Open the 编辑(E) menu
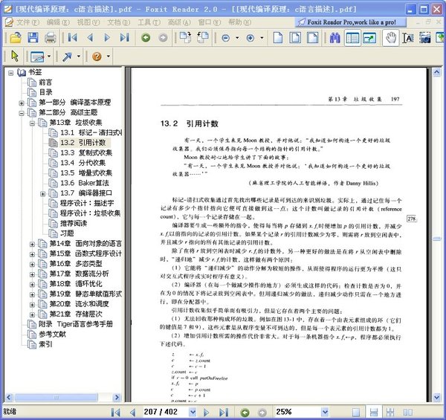The width and height of the screenshot is (446, 420). [x=58, y=22]
